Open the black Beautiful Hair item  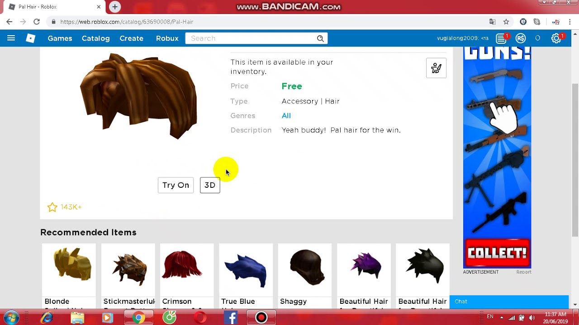point(422,275)
